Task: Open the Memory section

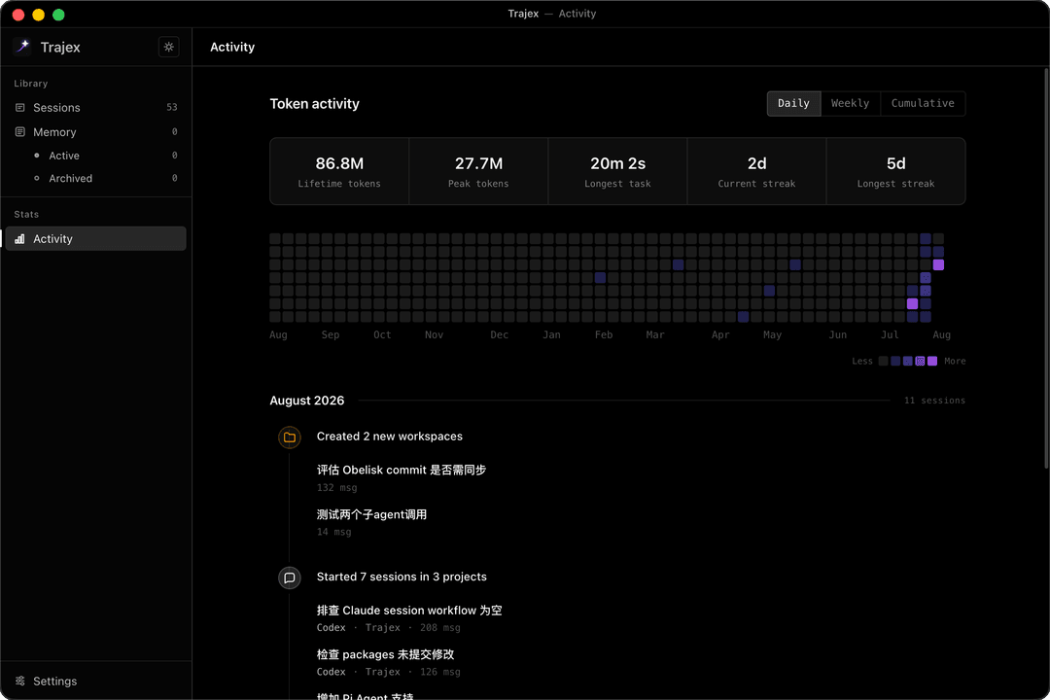Action: click(95, 132)
